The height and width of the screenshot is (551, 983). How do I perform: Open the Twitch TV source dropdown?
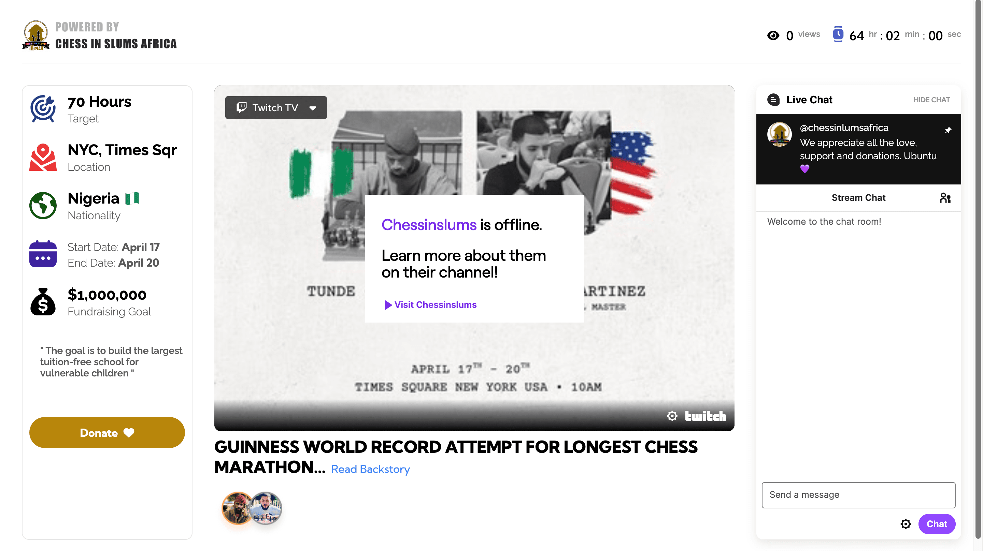click(276, 107)
